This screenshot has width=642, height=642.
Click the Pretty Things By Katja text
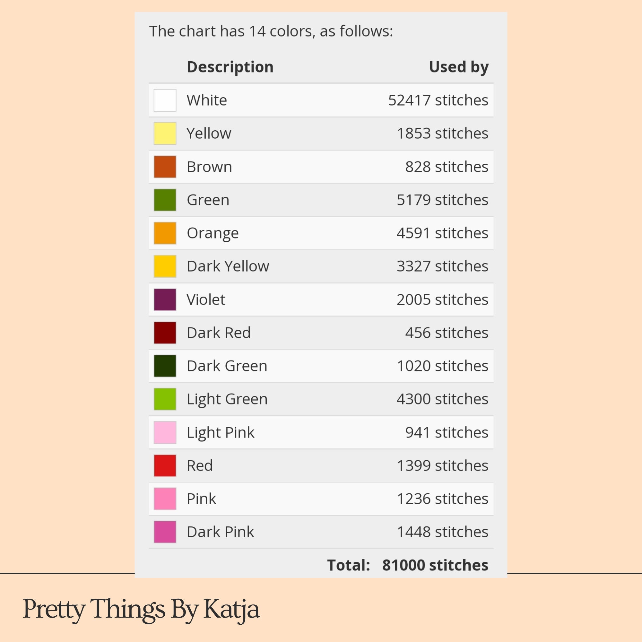click(141, 609)
